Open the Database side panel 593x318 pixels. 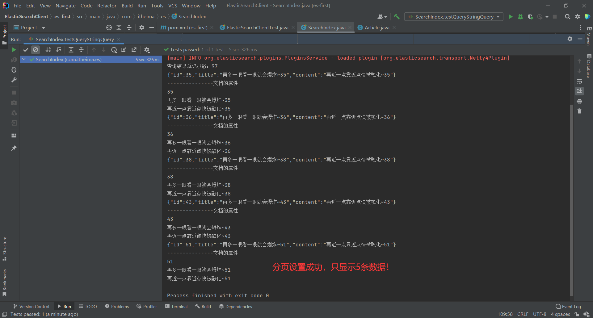click(589, 66)
